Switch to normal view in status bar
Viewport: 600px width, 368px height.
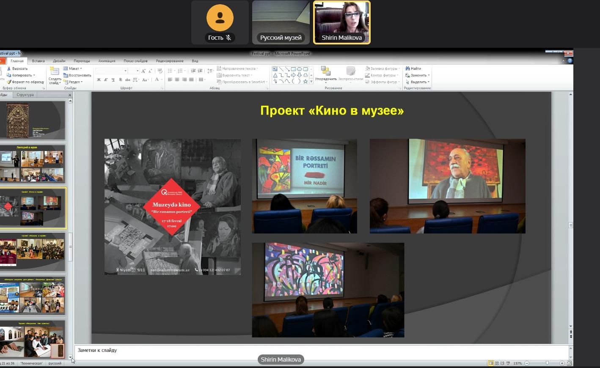pos(491,363)
